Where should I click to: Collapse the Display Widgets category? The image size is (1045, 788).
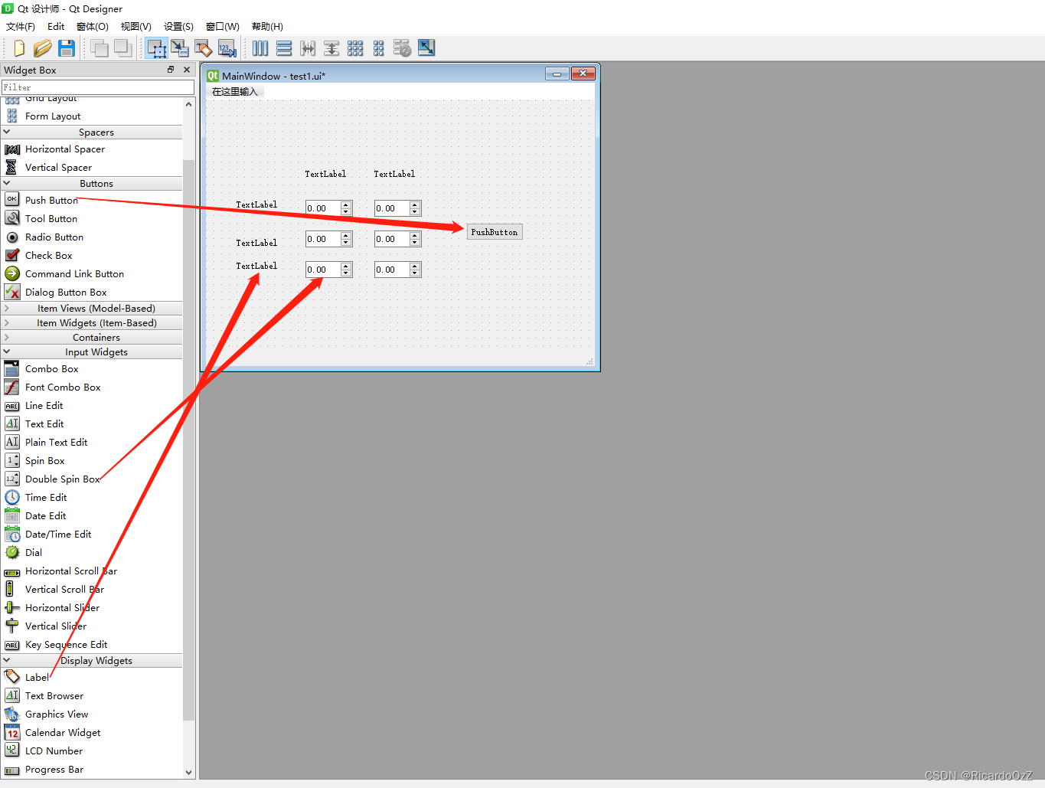coord(7,660)
